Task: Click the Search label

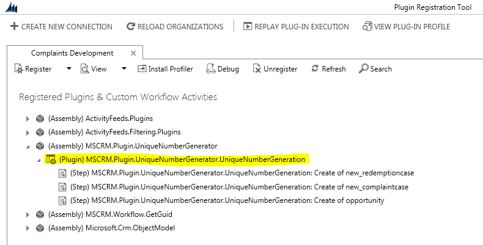Action: (381, 69)
